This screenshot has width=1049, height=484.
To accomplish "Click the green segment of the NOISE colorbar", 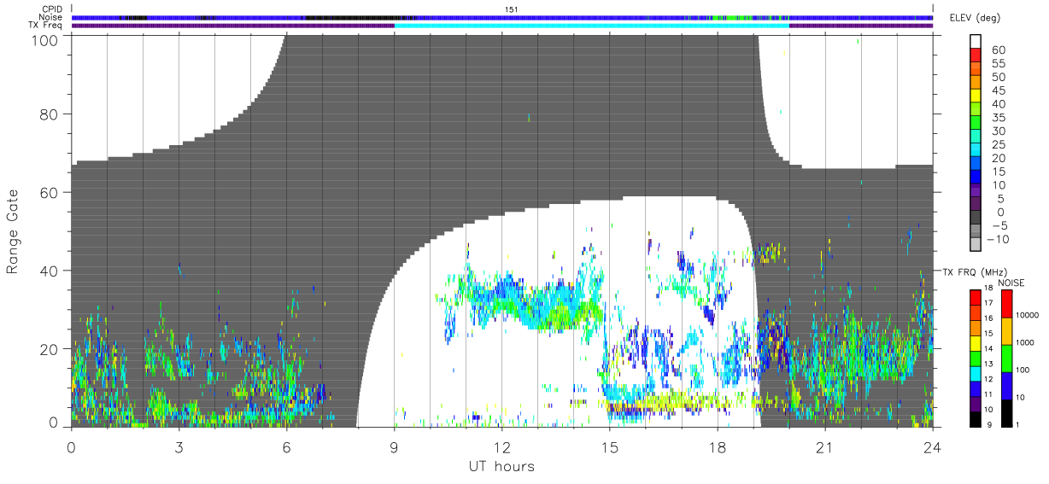I will (x=1006, y=357).
